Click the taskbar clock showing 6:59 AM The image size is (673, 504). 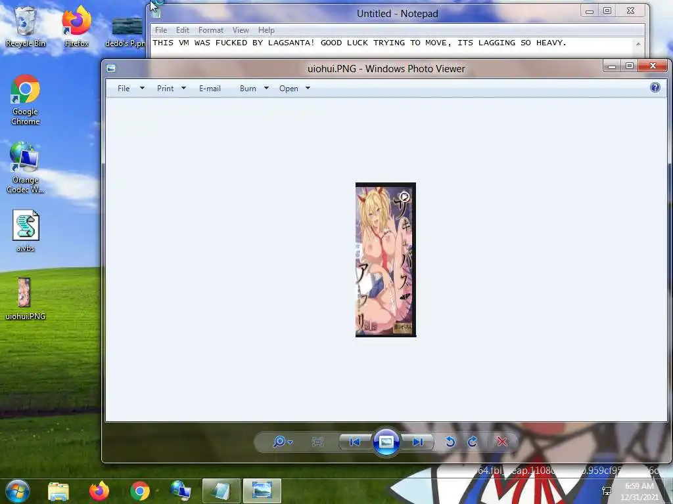coord(639,491)
